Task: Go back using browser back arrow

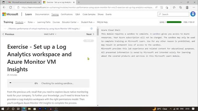Action: tap(4, 7)
